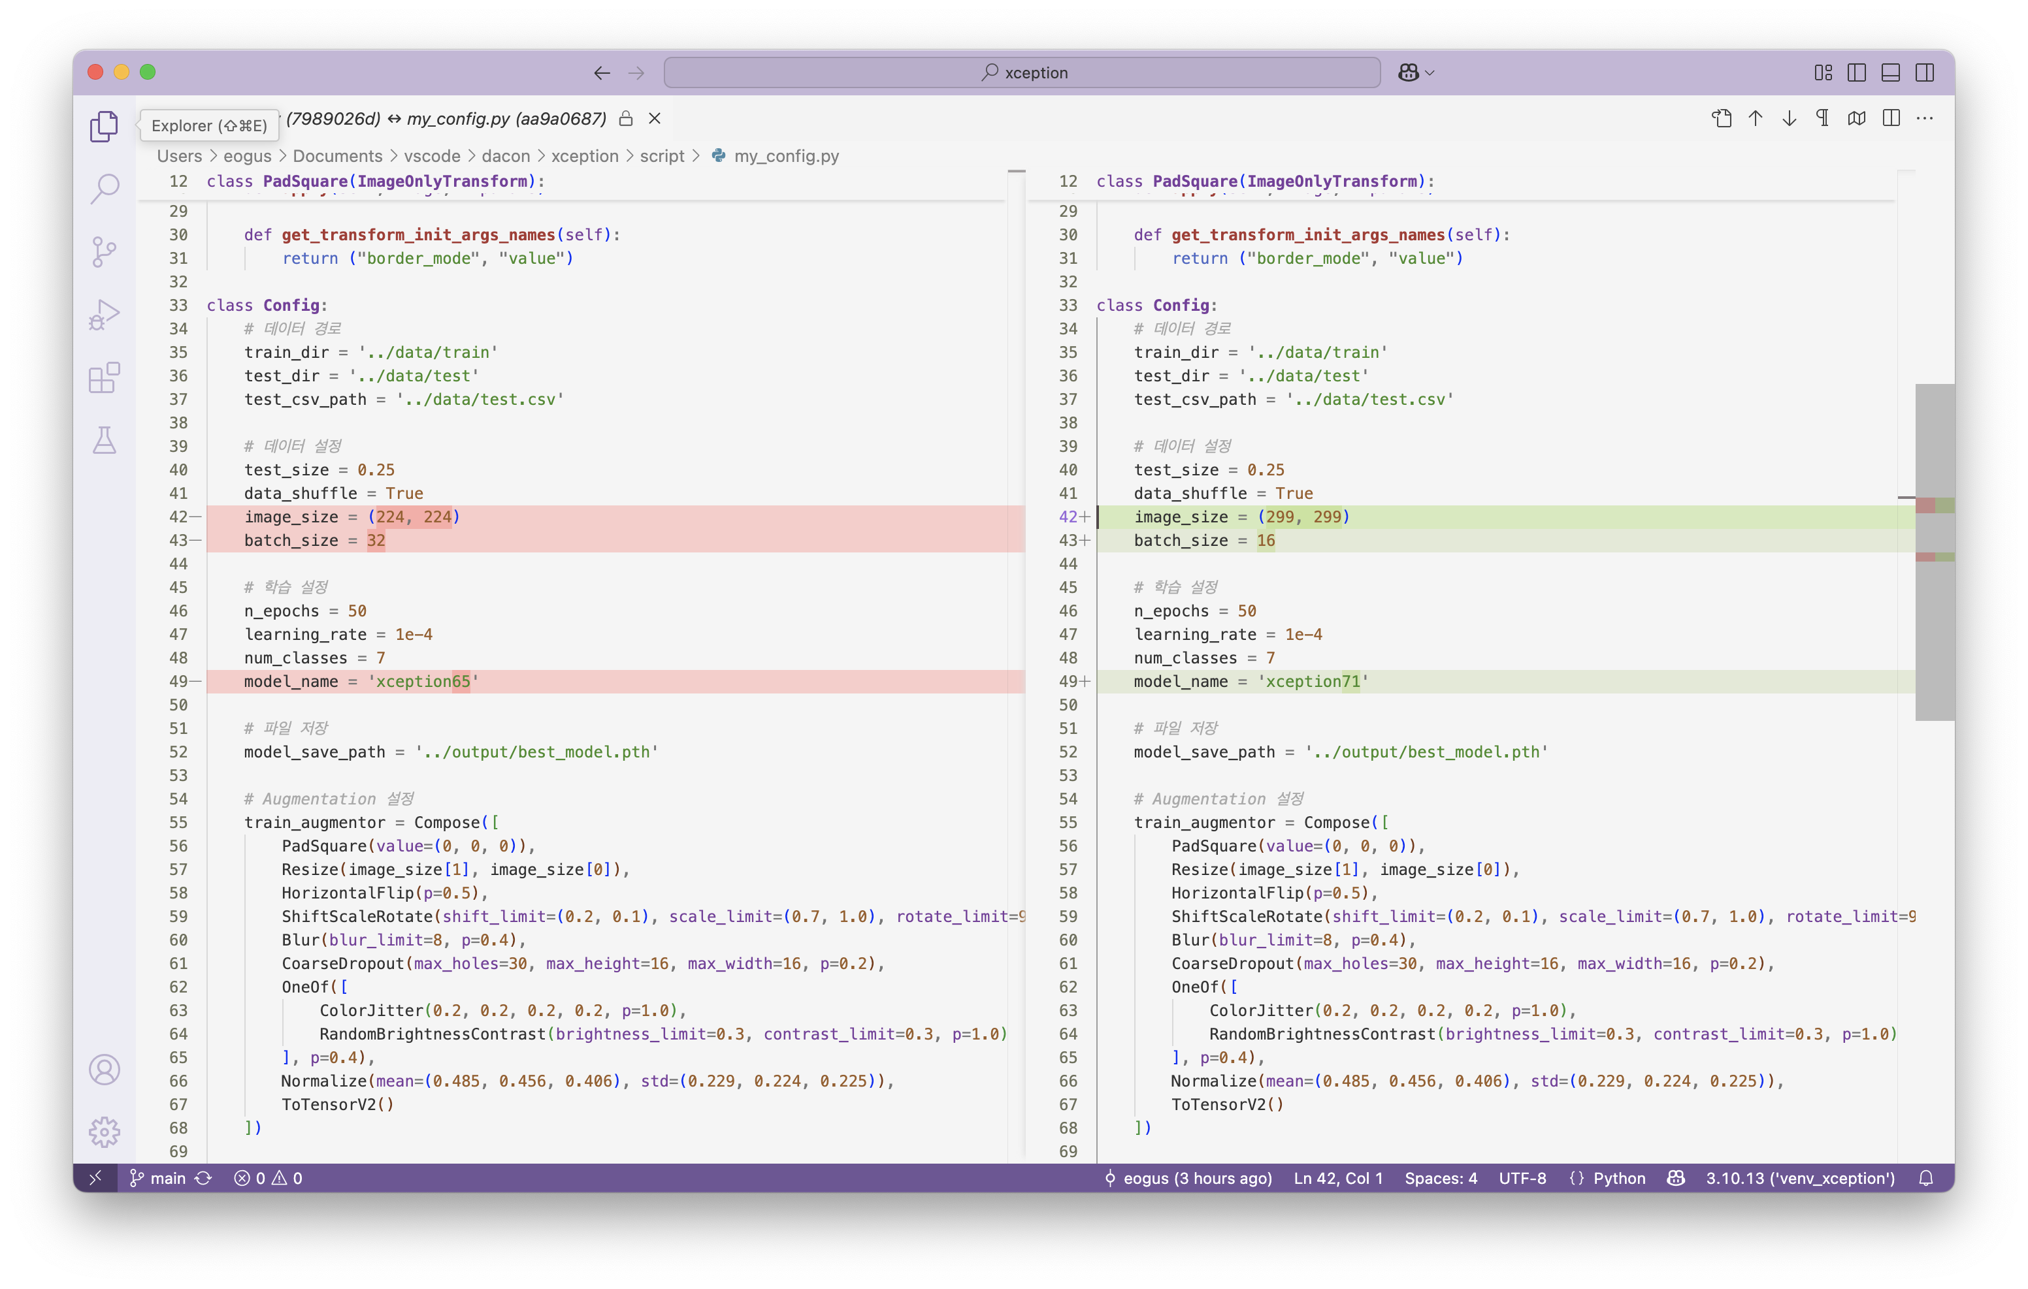This screenshot has height=1289, width=2028.
Task: Open the Extensions view
Action: tap(105, 378)
